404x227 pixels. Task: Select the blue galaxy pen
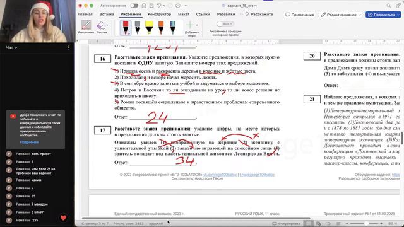[x=172, y=28]
